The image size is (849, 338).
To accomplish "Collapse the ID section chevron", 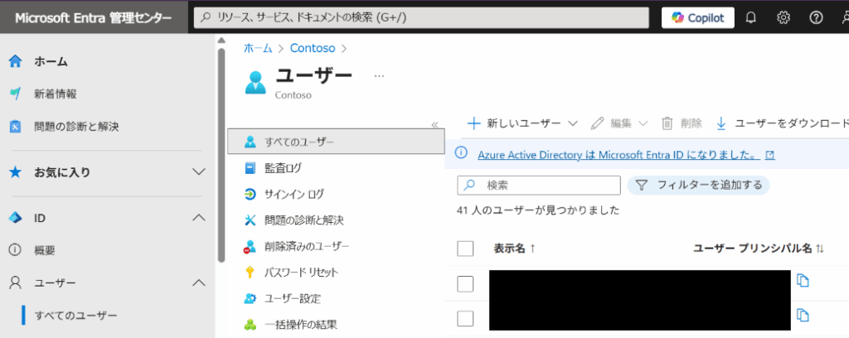I will coord(199,218).
